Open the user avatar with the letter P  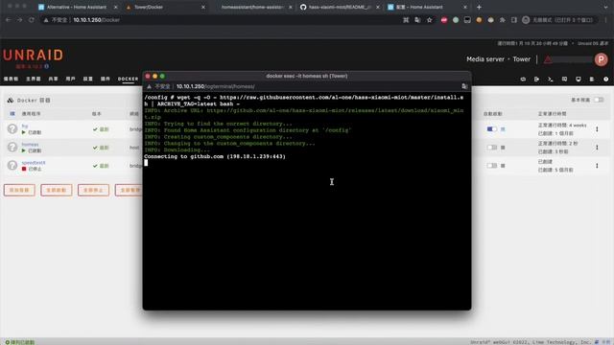[x=602, y=59]
